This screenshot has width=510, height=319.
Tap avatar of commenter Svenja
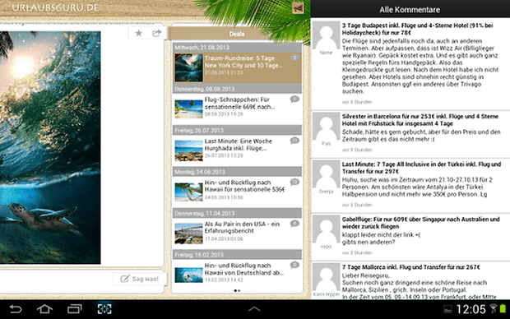326,174
